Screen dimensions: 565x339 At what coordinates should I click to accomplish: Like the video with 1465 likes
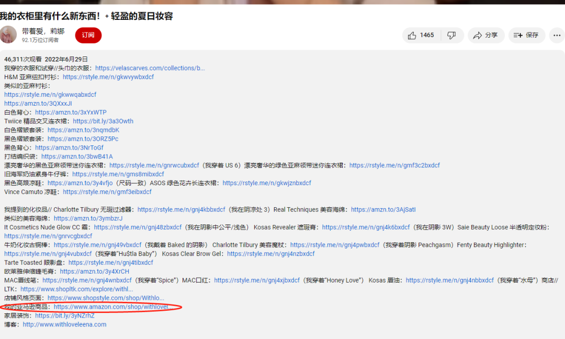[x=421, y=35]
